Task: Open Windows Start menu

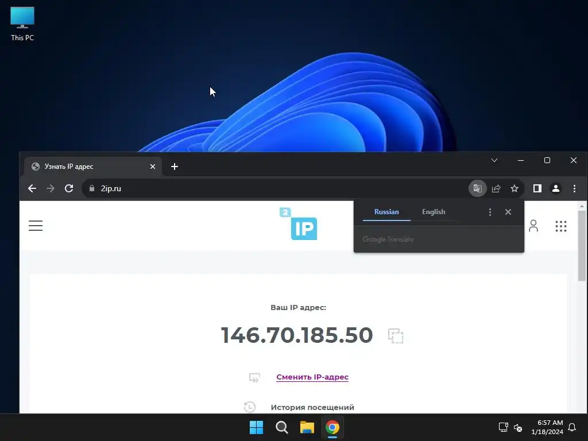Action: click(x=257, y=427)
